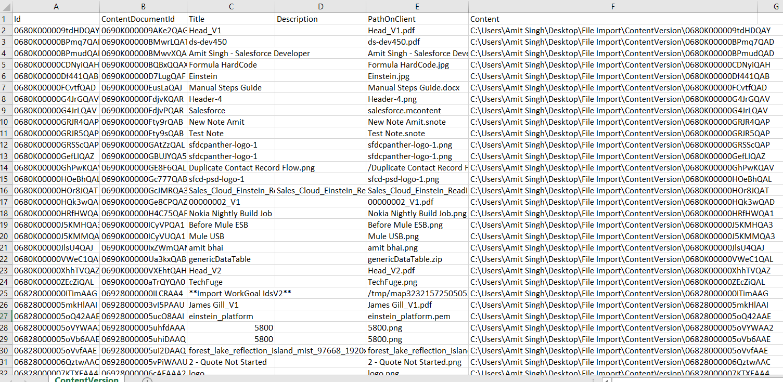Click the TechFuge.png path cell

(x=417, y=282)
